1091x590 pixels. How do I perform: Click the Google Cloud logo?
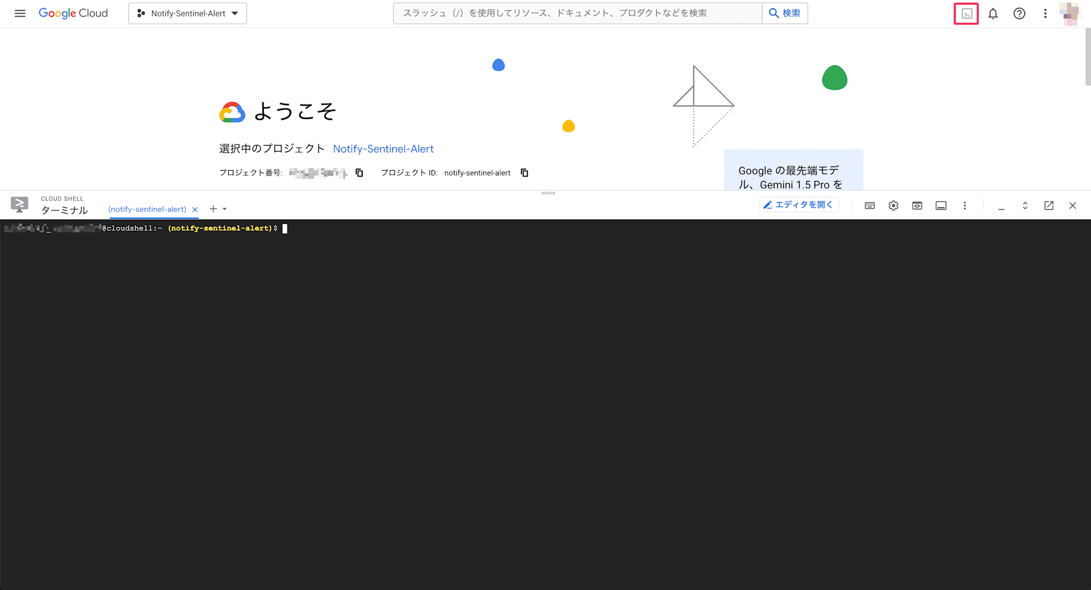[x=73, y=14]
